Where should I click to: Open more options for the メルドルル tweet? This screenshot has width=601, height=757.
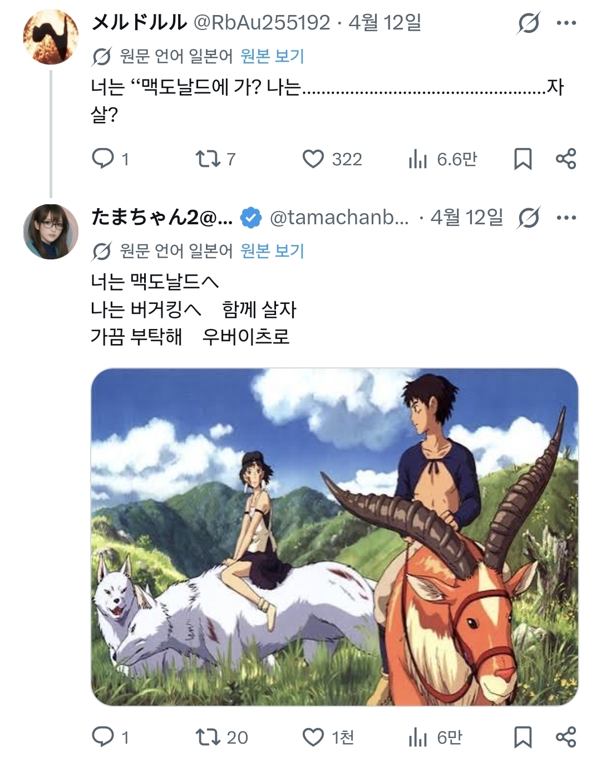[566, 23]
